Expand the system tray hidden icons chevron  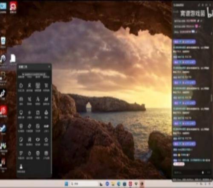pos(197,184)
